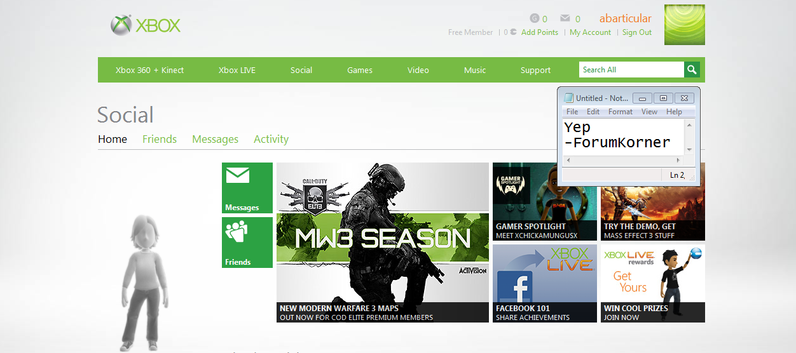The image size is (796, 353).
Task: Click the word 'Yep' in Notepad
Action: (x=577, y=128)
